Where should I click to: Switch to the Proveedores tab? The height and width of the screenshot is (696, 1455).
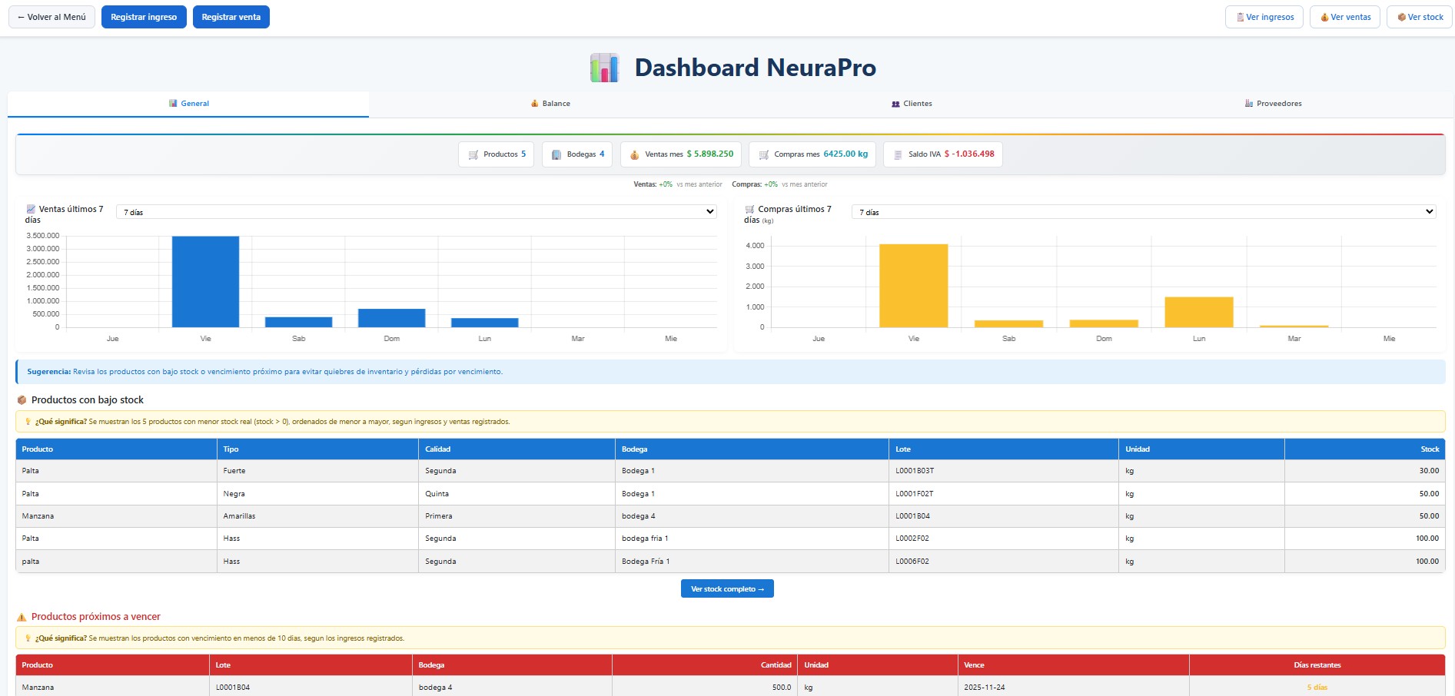[1274, 103]
